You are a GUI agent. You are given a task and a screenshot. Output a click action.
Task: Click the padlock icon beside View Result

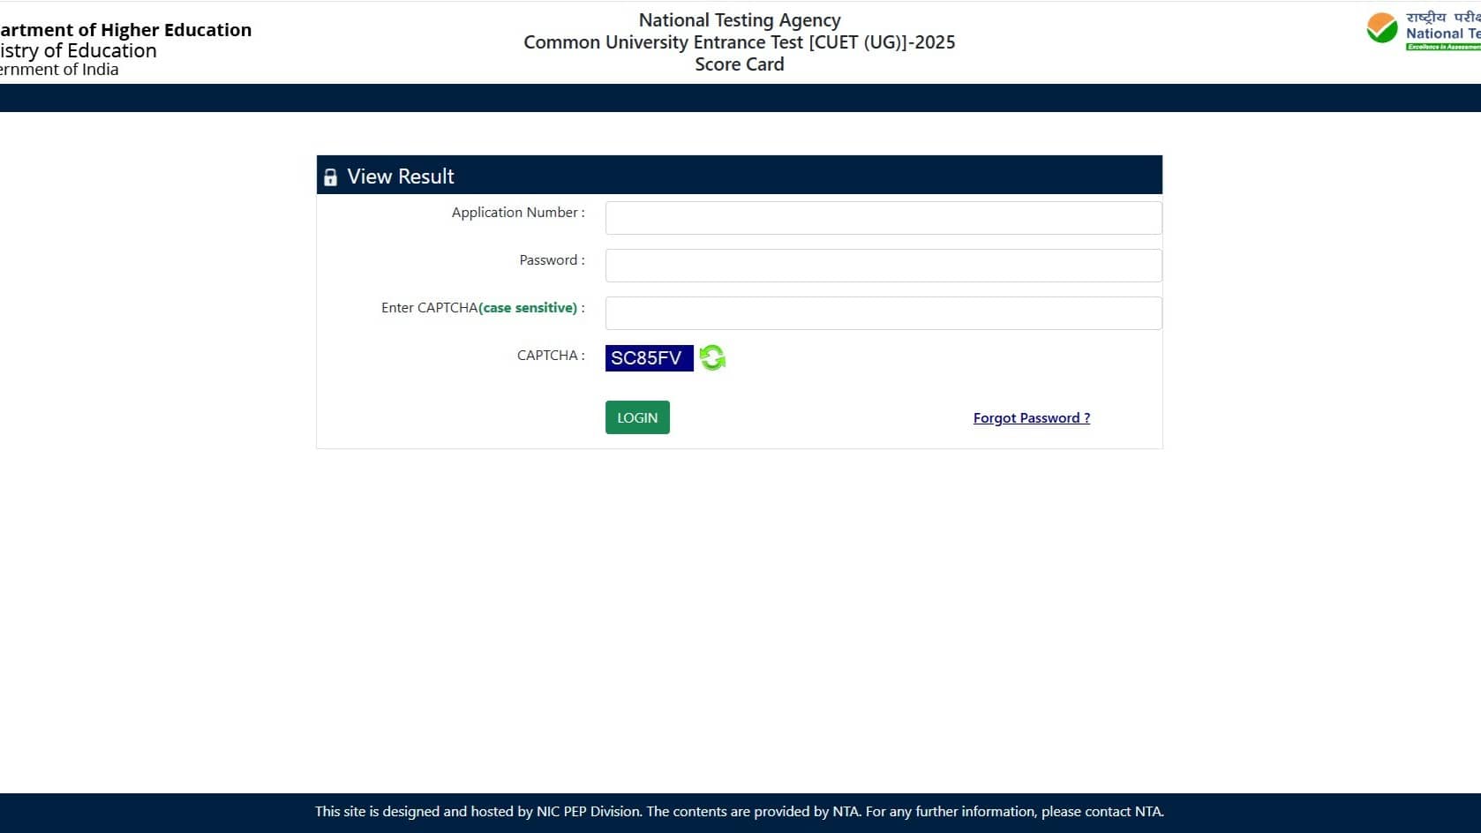pyautogui.click(x=330, y=177)
